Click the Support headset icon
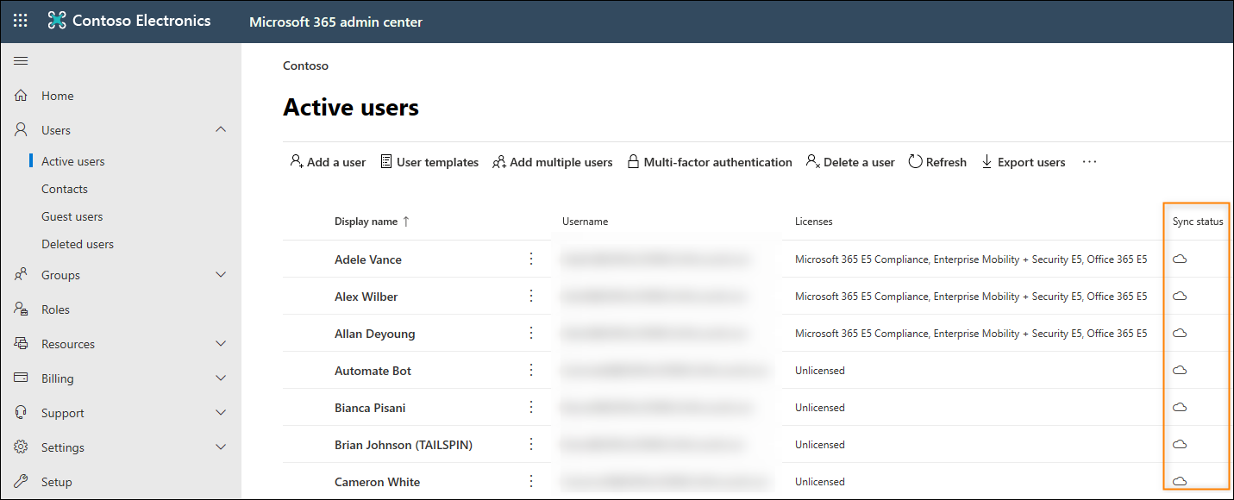The image size is (1234, 500). (22, 413)
